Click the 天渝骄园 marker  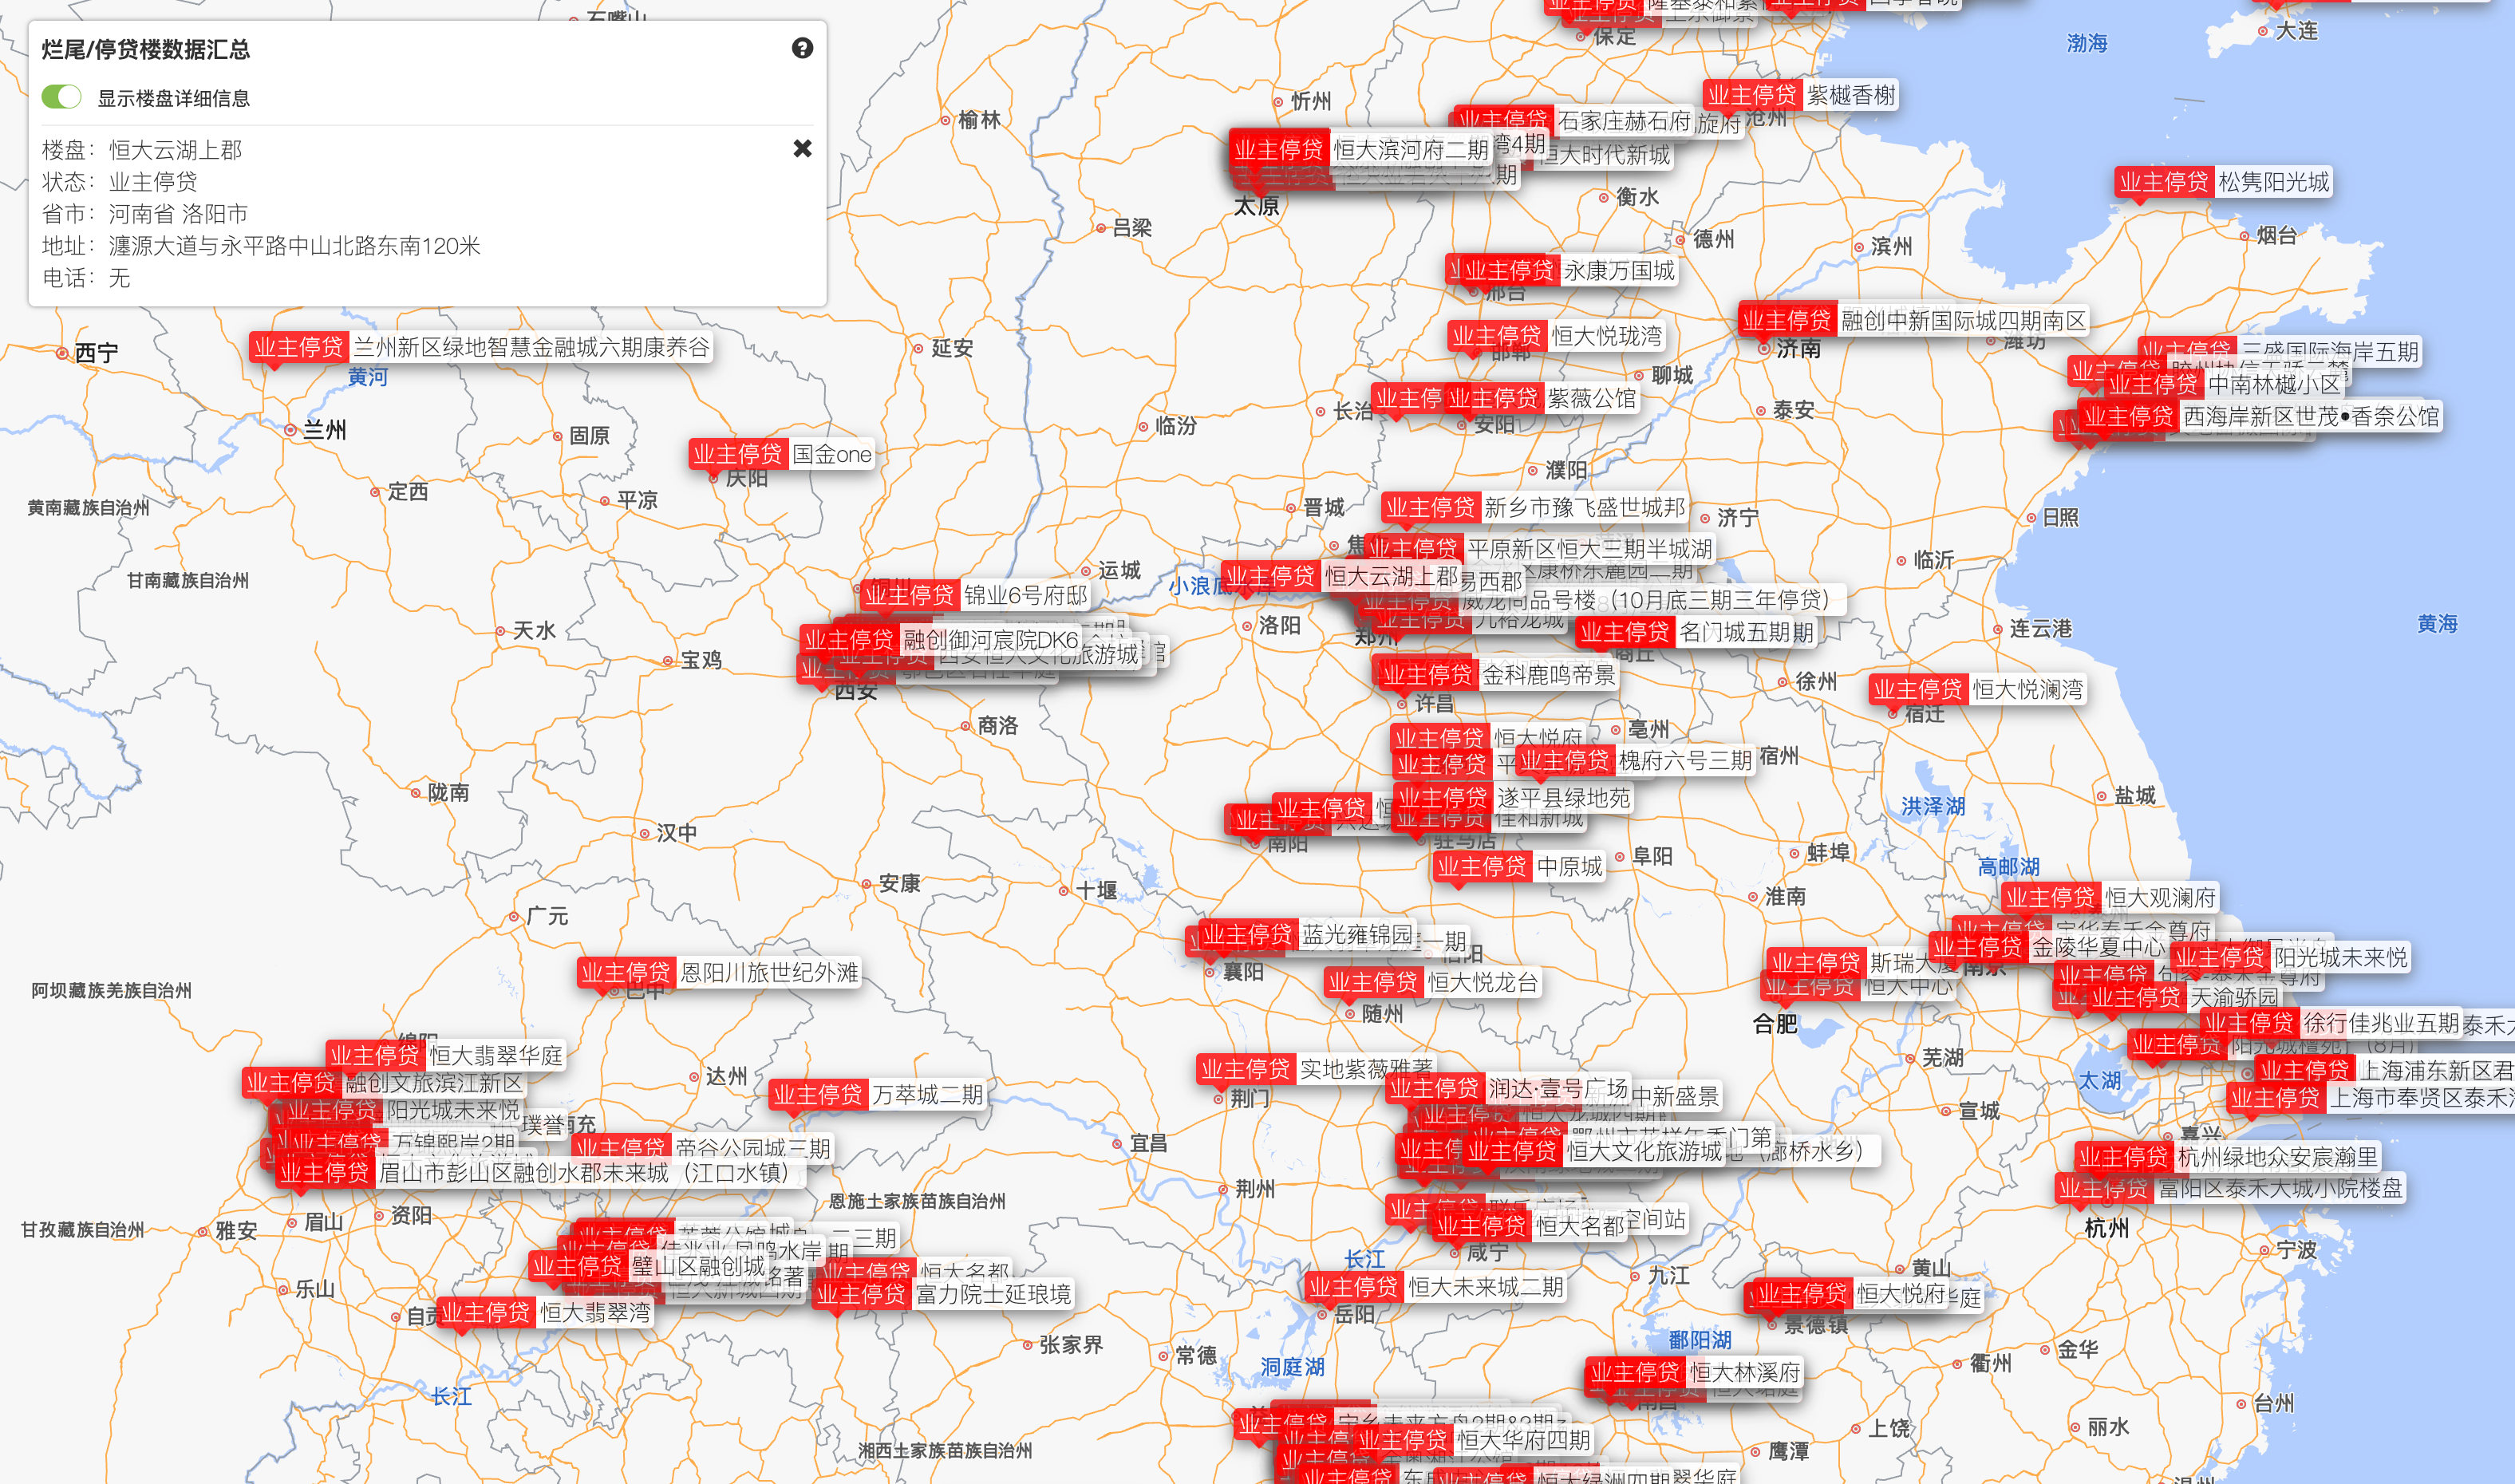click(x=2184, y=997)
